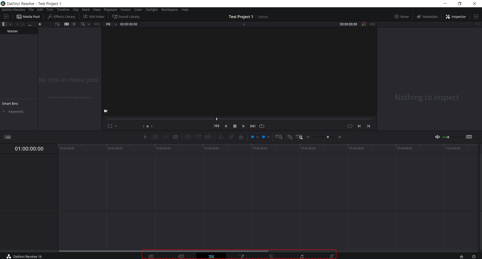
Task: Stop playback
Action: 235,126
